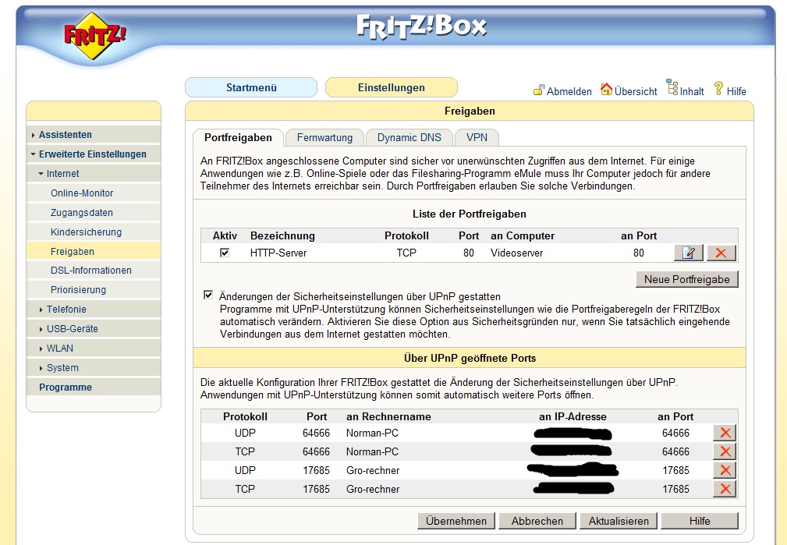Switch to the Portfreigaben tab
This screenshot has height=545, width=787.
coord(238,137)
